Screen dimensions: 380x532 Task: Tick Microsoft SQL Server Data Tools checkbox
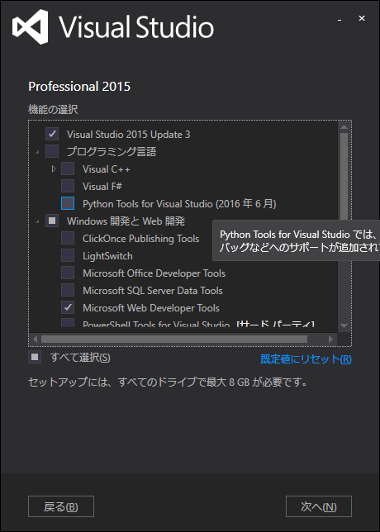tap(68, 290)
